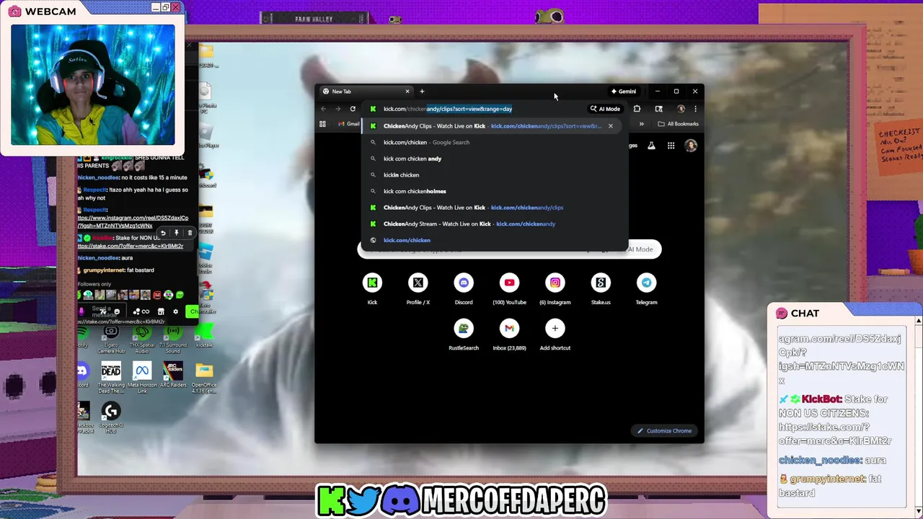Choose ChickenAndy Clips kick.com/chickenandy/clips suggestion
Screen dimensions: 923x519
pyautogui.click(x=495, y=208)
